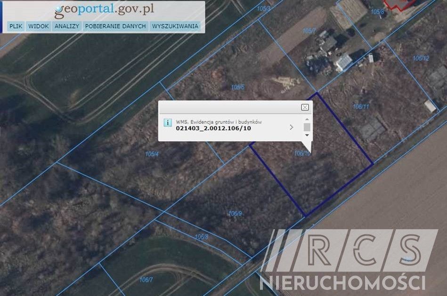The width and height of the screenshot is (447, 296).
Task: Select parcel ID 021403_2.0012.106/10 text
Action: (x=213, y=128)
